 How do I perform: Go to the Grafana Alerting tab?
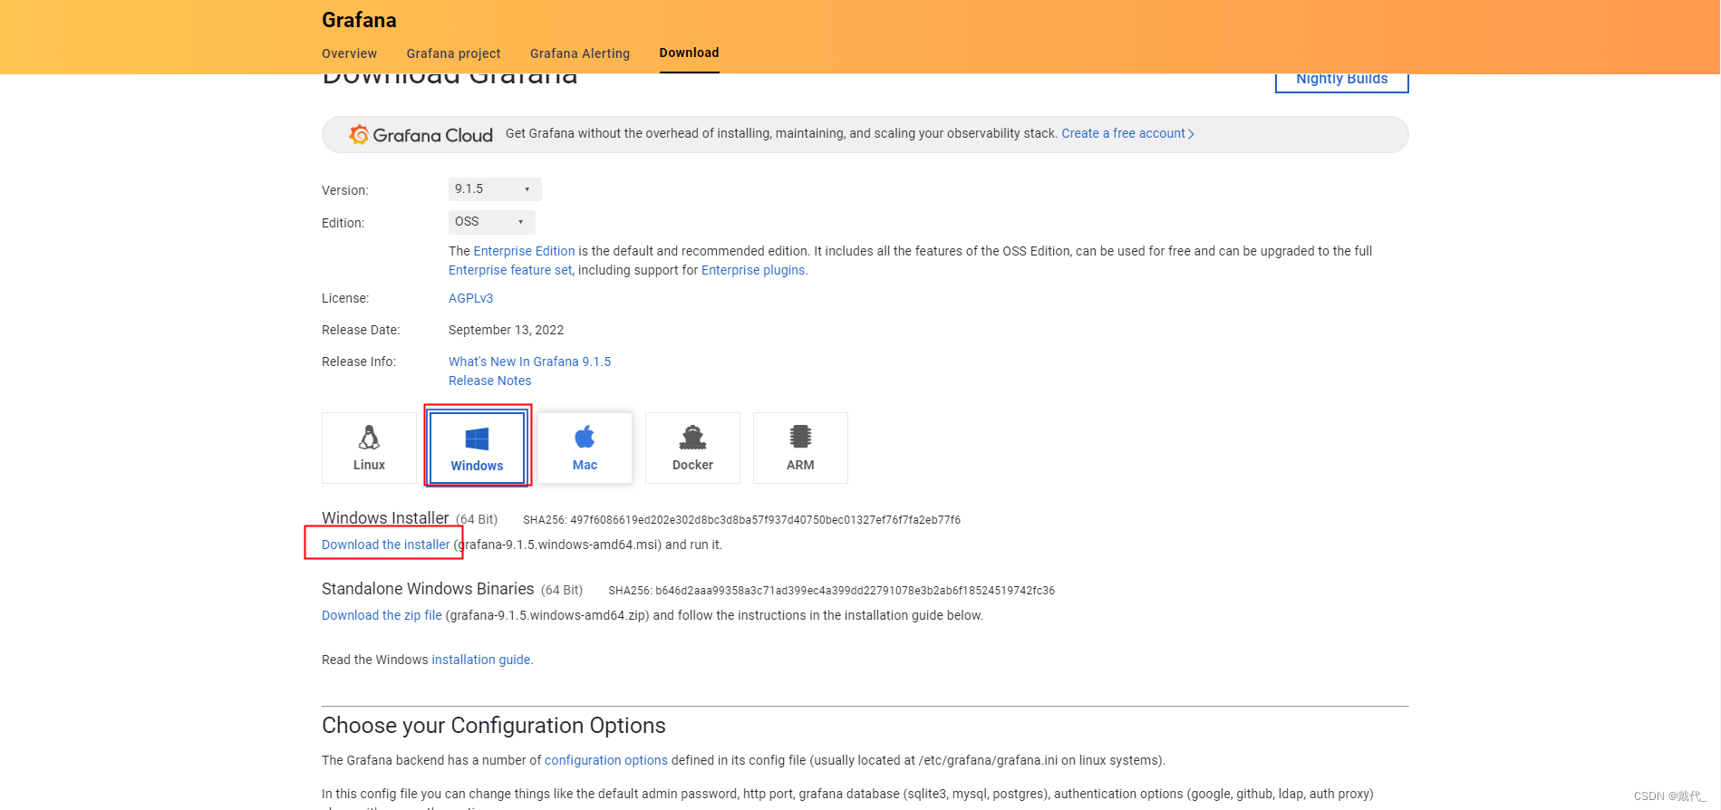pos(580,53)
